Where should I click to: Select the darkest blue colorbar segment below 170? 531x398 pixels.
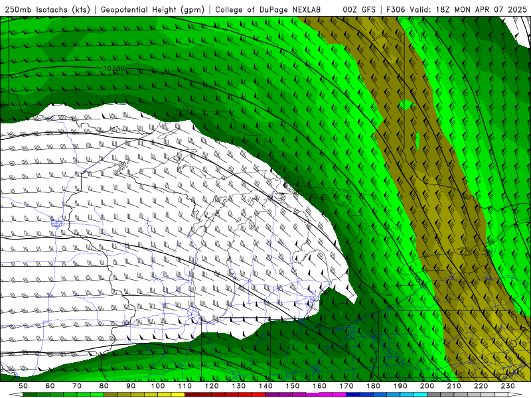coord(353,395)
